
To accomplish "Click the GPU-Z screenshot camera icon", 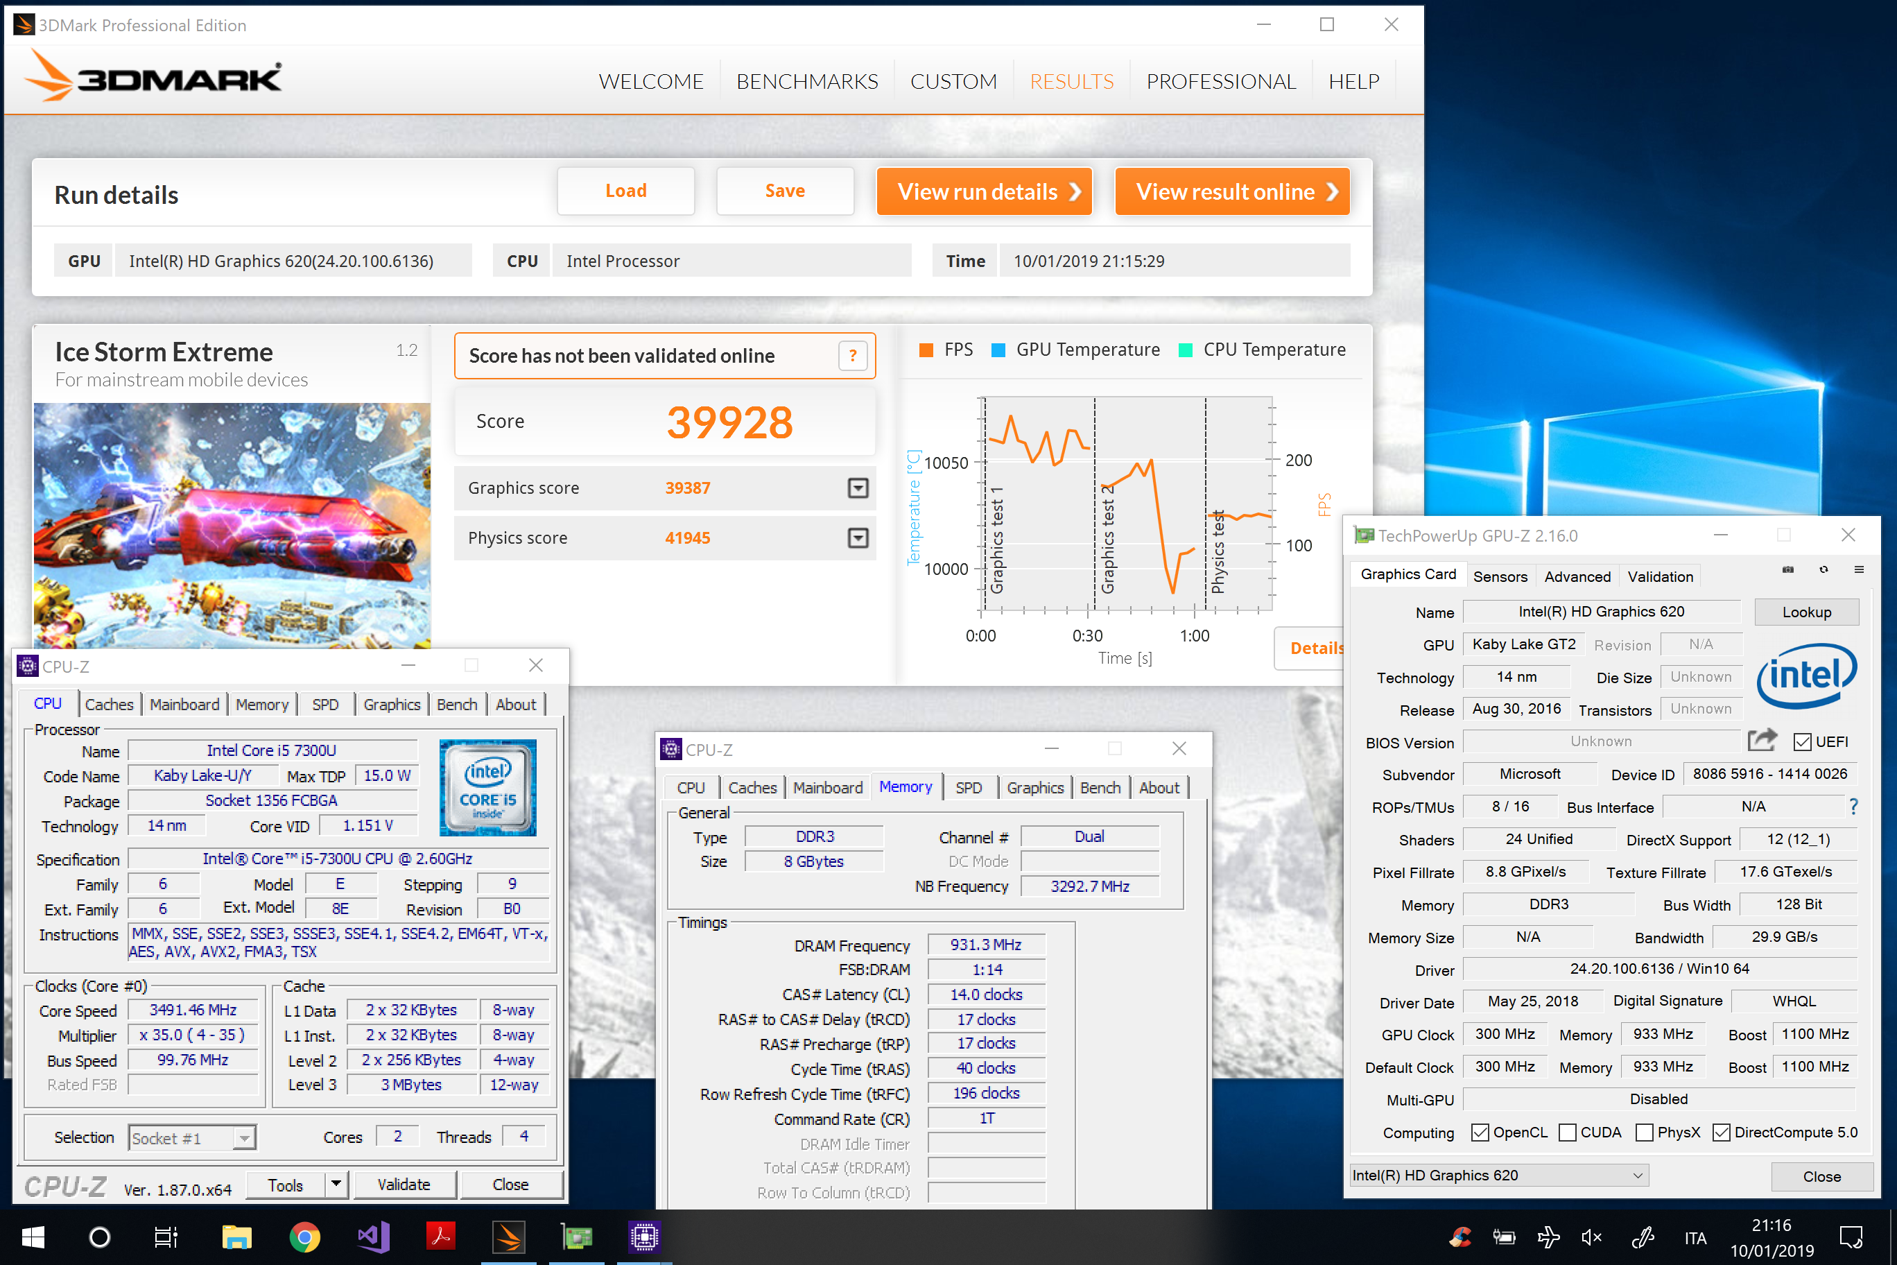I will 1788,569.
